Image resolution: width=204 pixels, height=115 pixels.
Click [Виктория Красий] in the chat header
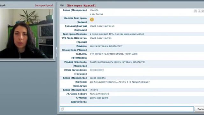click(x=81, y=6)
